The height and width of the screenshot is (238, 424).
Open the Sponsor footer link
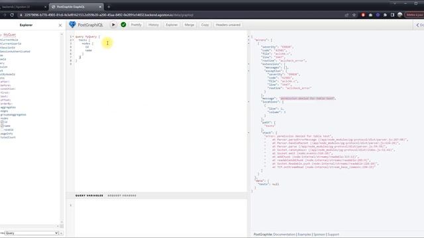pos(319,234)
